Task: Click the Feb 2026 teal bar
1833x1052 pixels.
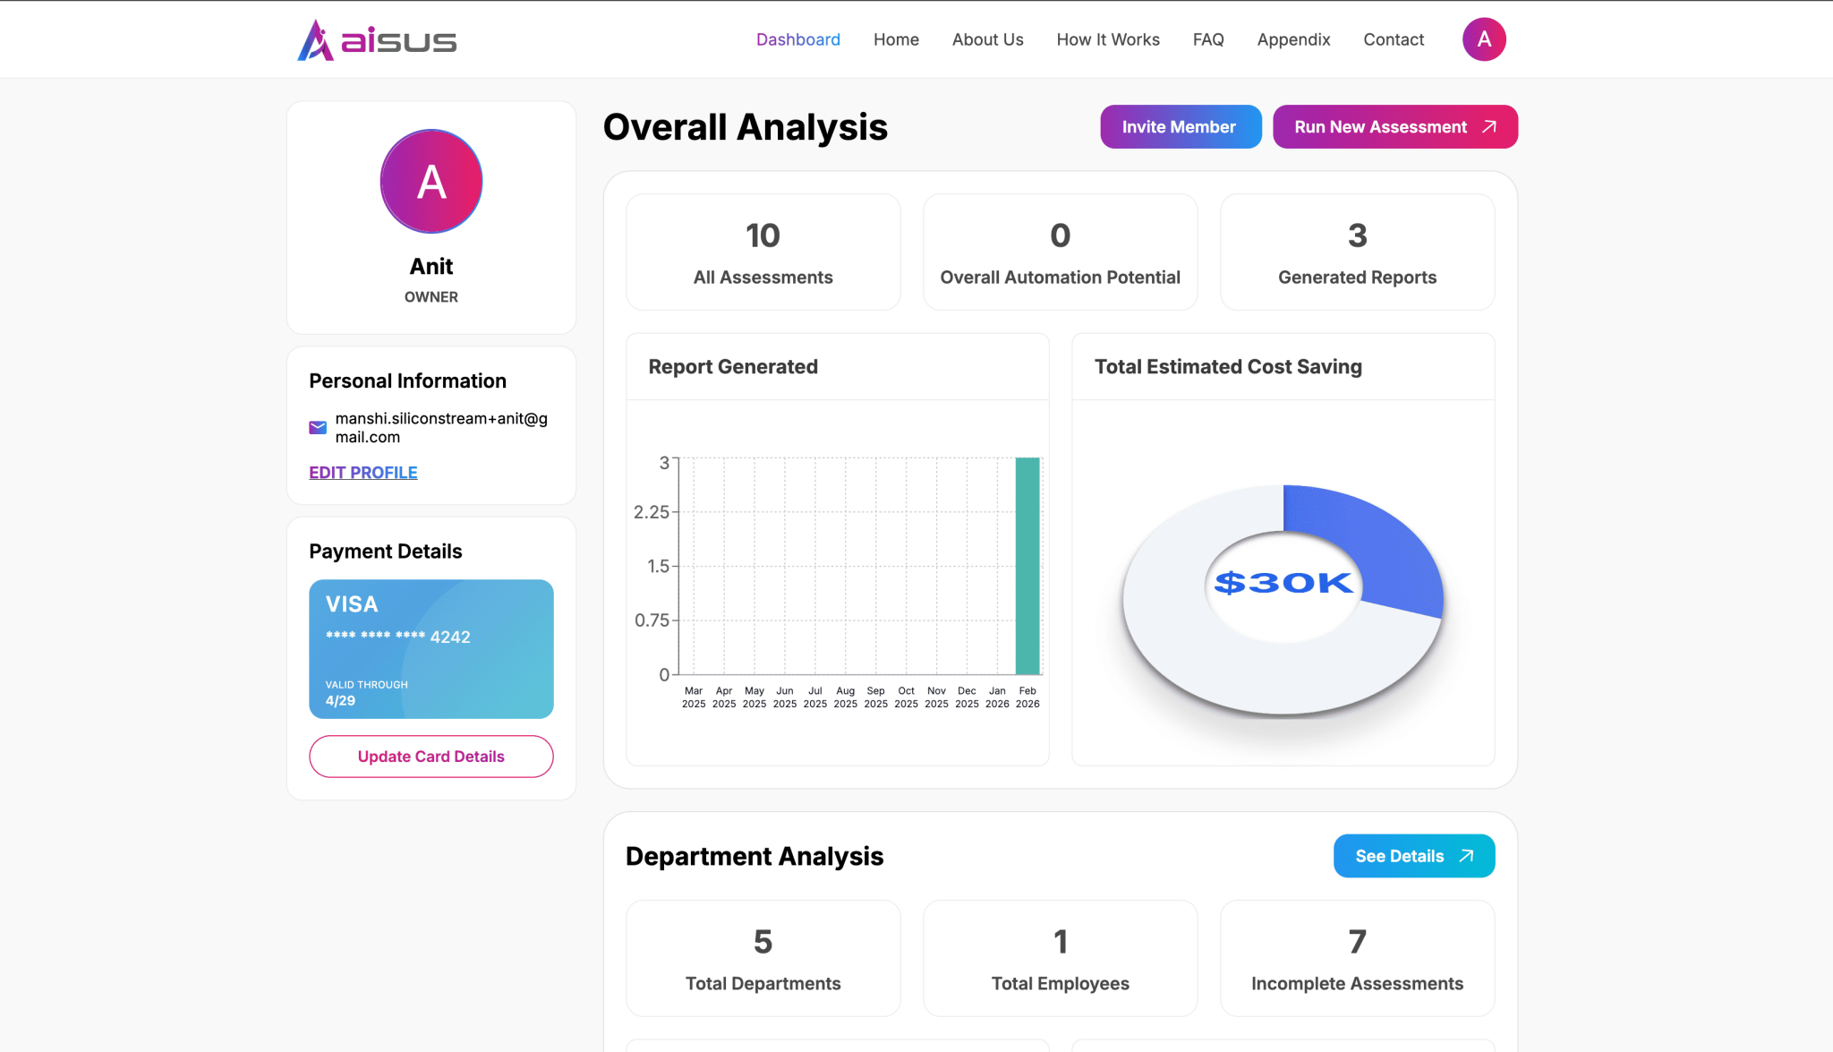Action: tap(1027, 566)
